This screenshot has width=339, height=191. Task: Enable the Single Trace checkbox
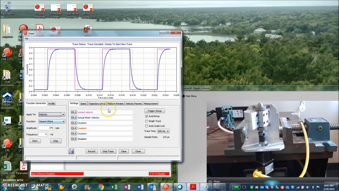pyautogui.click(x=147, y=121)
